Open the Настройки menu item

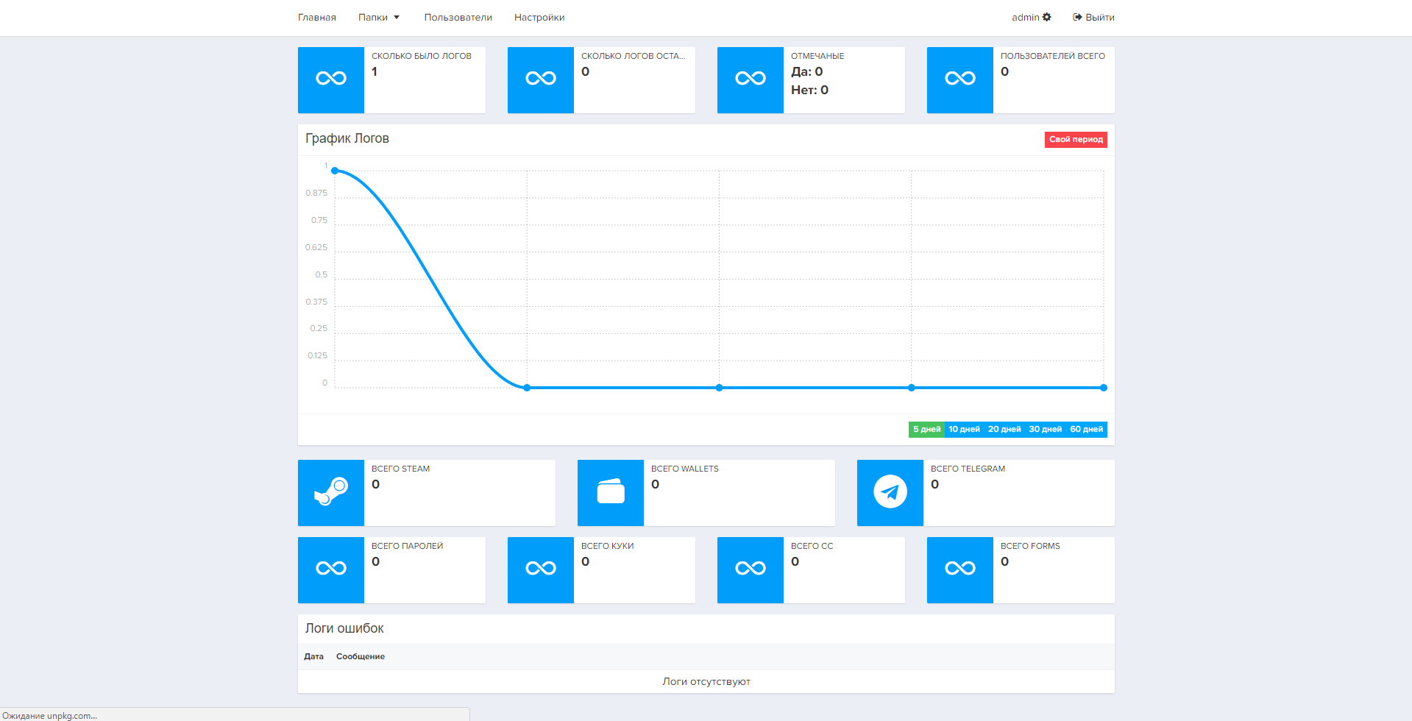(539, 18)
